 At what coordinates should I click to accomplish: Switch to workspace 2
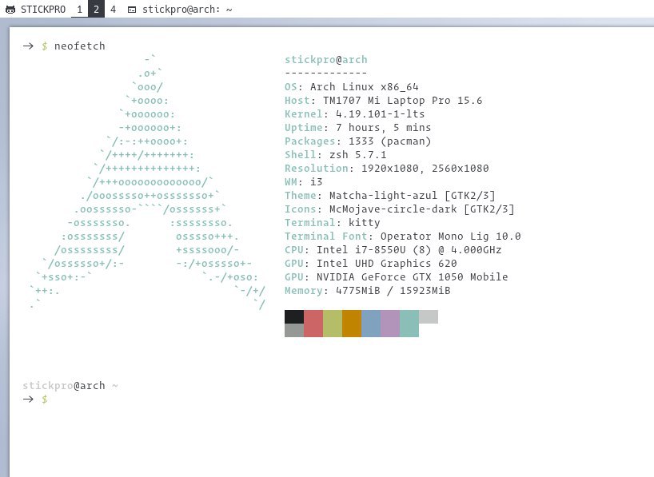pyautogui.click(x=96, y=9)
